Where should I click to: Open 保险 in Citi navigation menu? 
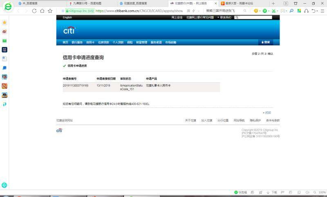(x=130, y=43)
